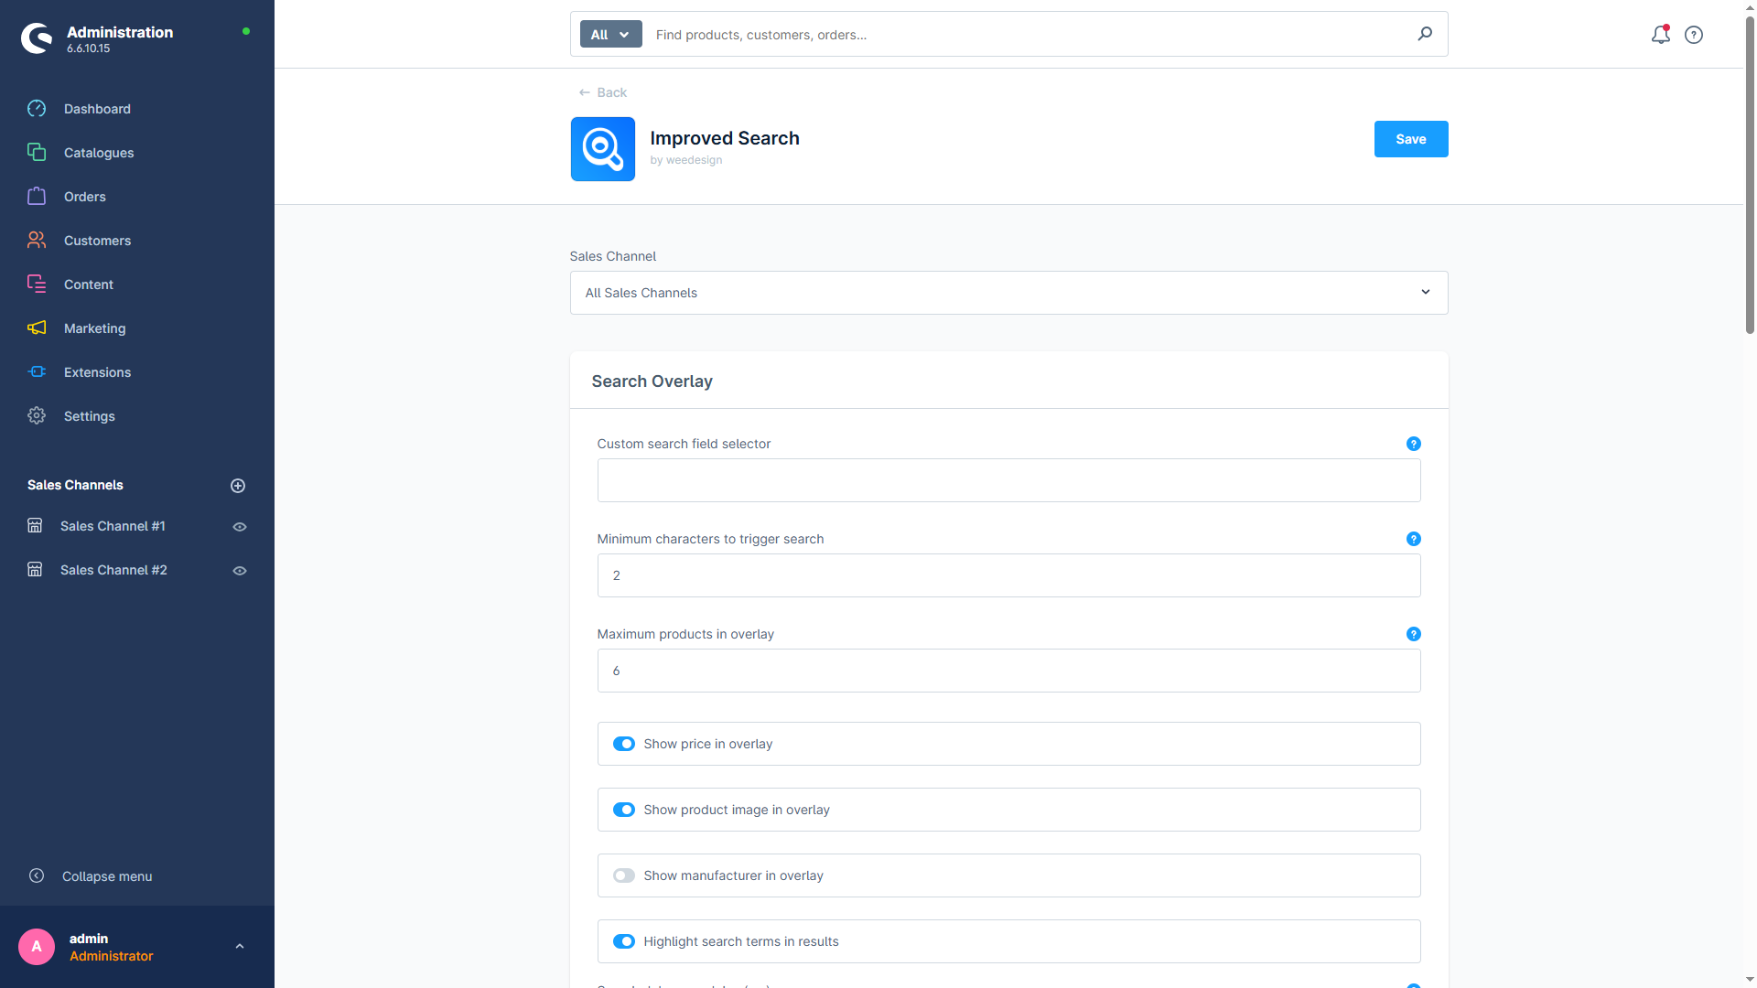Open the help question mark icon in header

coord(1694,35)
